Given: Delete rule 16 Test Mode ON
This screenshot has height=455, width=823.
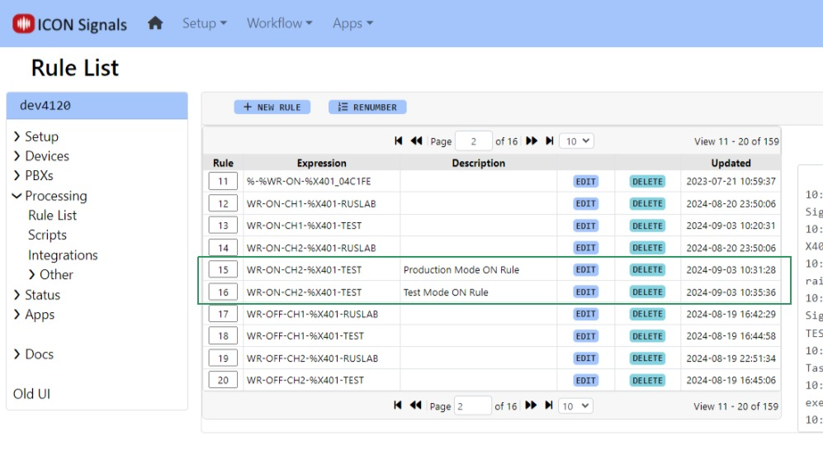Looking at the screenshot, I should (647, 292).
